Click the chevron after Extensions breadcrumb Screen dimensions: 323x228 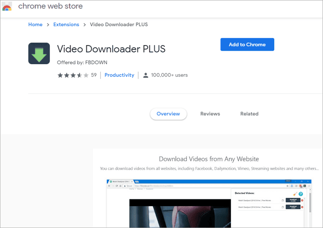tap(84, 25)
